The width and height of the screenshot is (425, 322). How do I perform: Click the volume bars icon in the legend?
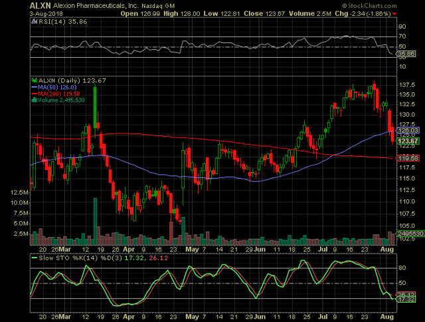pyautogui.click(x=34, y=100)
